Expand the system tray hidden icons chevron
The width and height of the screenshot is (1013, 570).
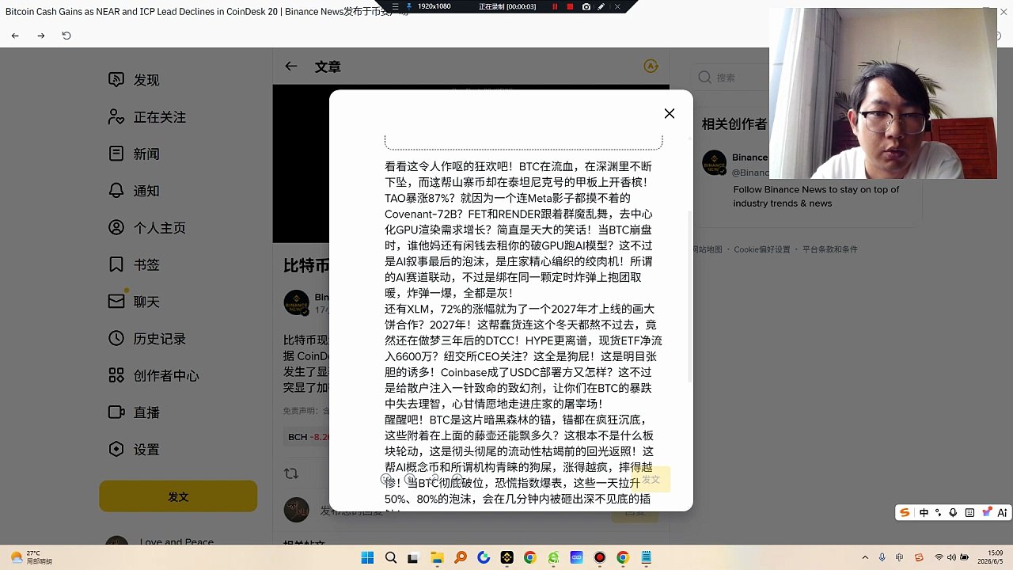click(865, 557)
